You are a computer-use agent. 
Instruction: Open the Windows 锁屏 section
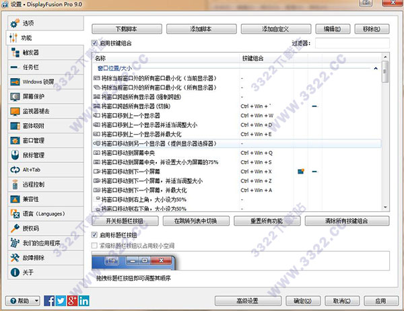pos(46,82)
